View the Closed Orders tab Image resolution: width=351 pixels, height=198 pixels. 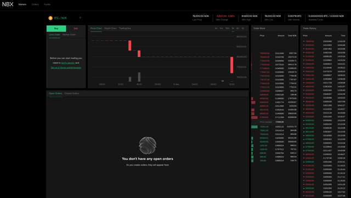click(72, 93)
